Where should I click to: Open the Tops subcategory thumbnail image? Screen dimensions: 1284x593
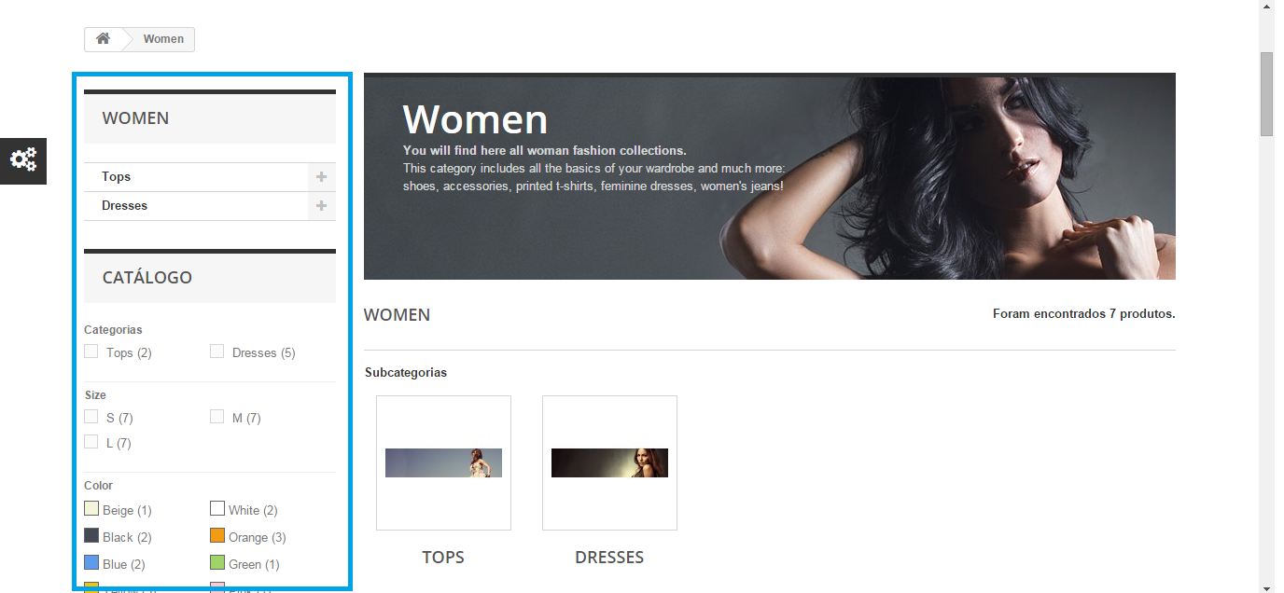(443, 463)
